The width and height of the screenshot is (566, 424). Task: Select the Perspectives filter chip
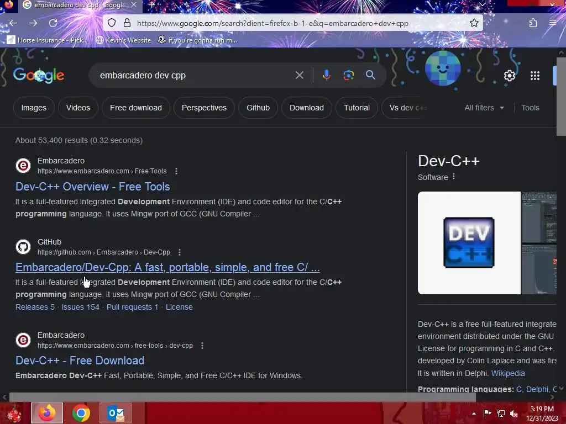tap(204, 108)
